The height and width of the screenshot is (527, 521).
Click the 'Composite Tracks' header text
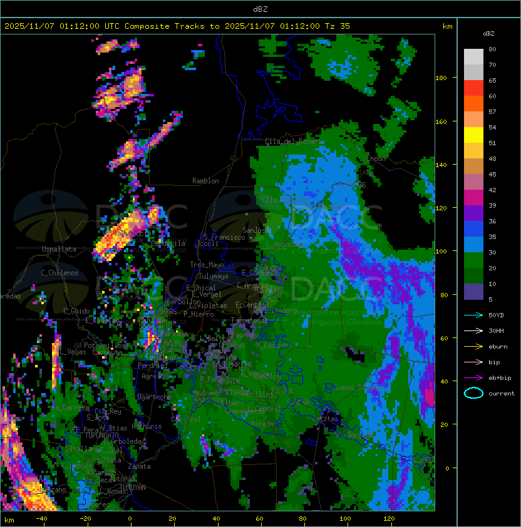(x=165, y=26)
